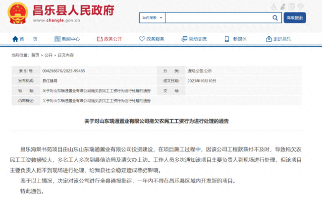Click the bold article headline

157,121
